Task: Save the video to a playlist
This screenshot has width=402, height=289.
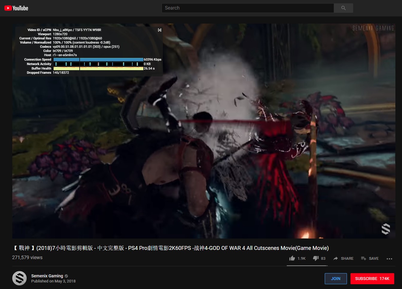Action: point(370,258)
